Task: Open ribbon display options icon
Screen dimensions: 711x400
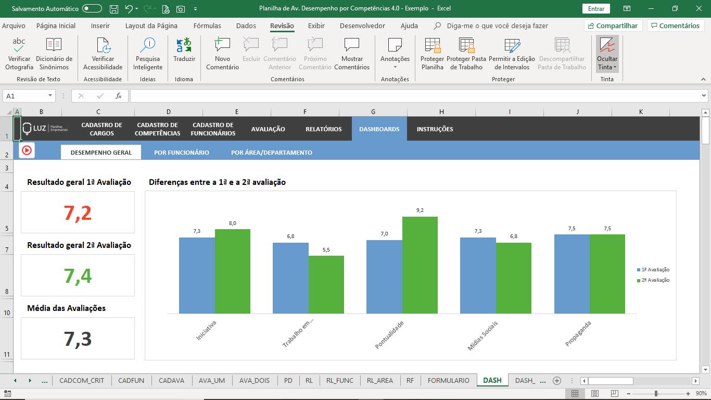Action: tap(627, 9)
